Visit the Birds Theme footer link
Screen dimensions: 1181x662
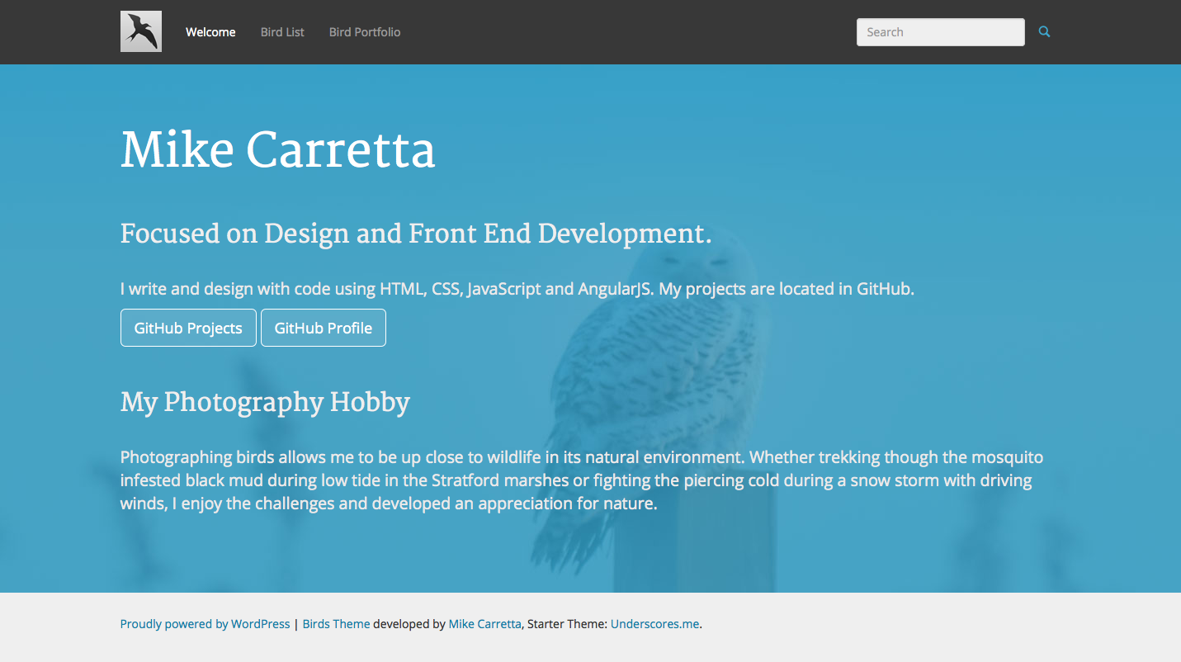pos(336,624)
